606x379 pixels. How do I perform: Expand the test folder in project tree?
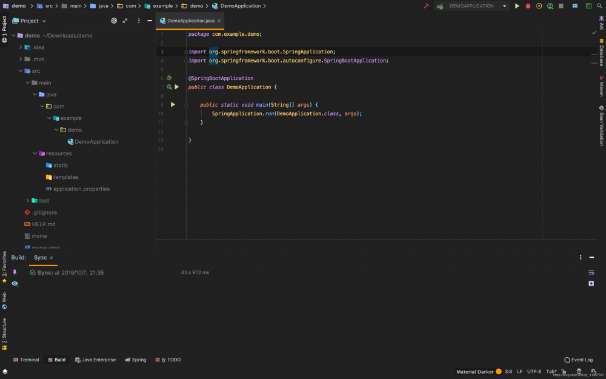tap(28, 201)
